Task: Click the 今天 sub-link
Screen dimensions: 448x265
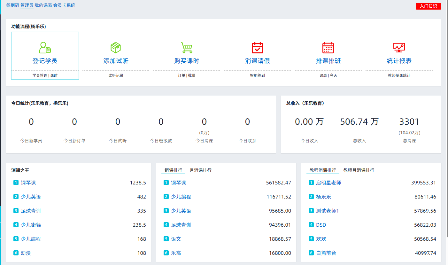Action: pos(333,75)
